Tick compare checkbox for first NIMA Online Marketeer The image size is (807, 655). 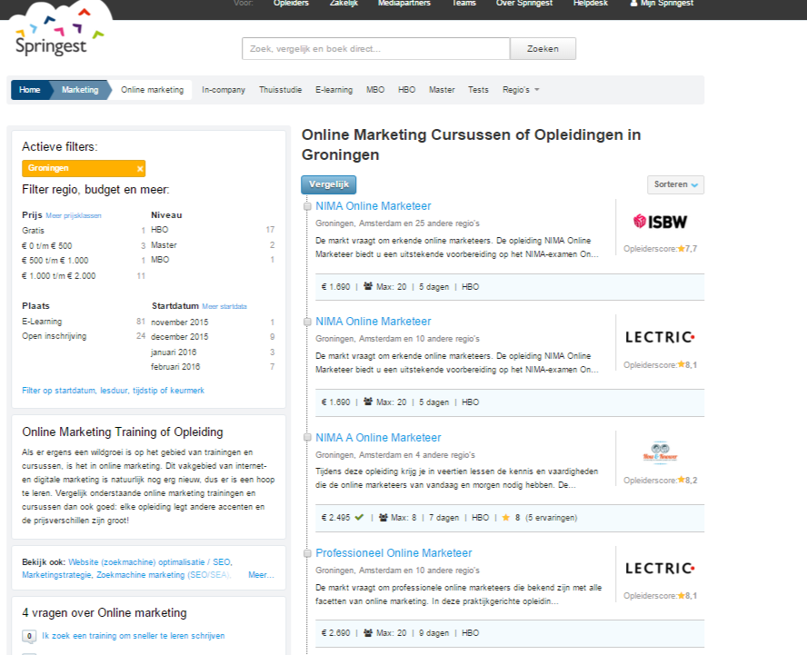(x=308, y=207)
